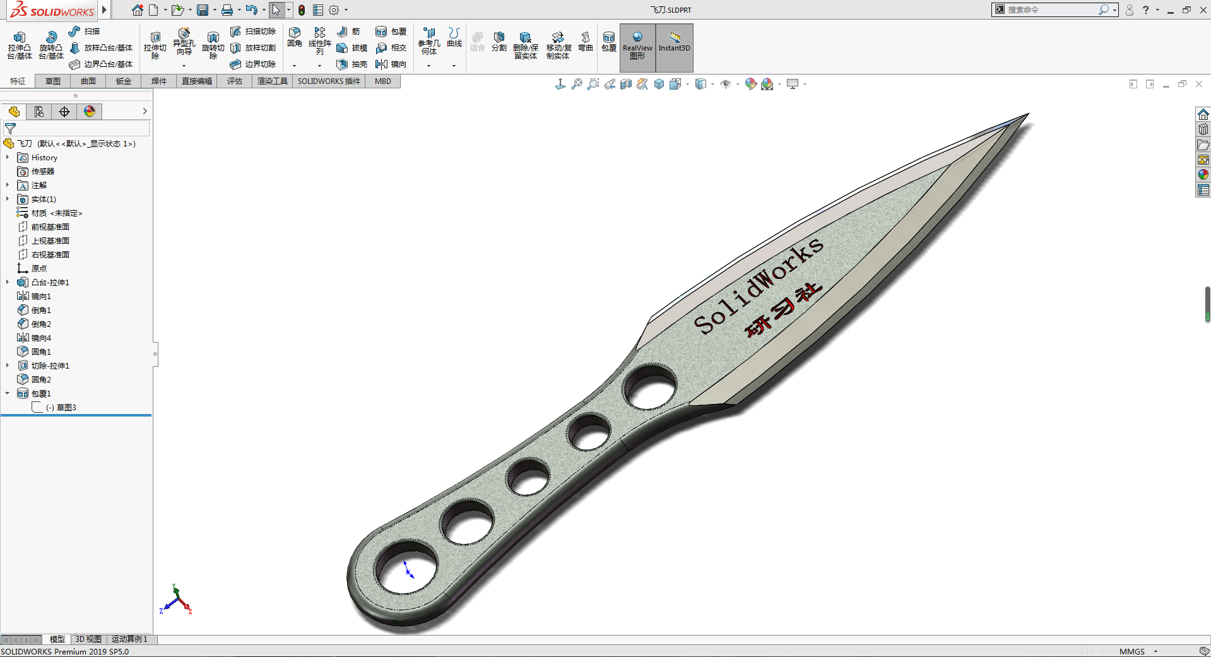The image size is (1211, 657).
Task: Select the Split 分割 tool
Action: pos(499,42)
